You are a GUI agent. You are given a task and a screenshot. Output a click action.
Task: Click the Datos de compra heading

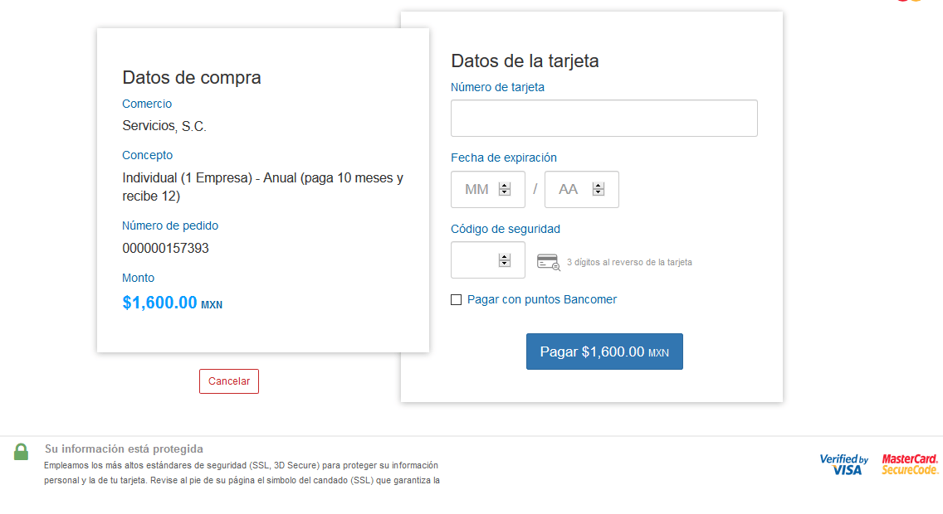click(191, 77)
